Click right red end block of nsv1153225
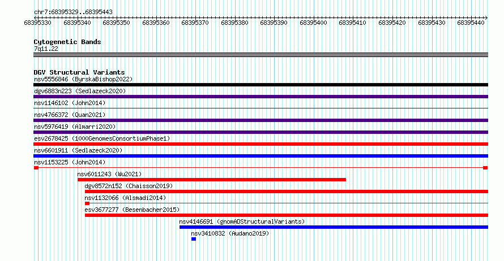The image size is (504, 261). 485,168
